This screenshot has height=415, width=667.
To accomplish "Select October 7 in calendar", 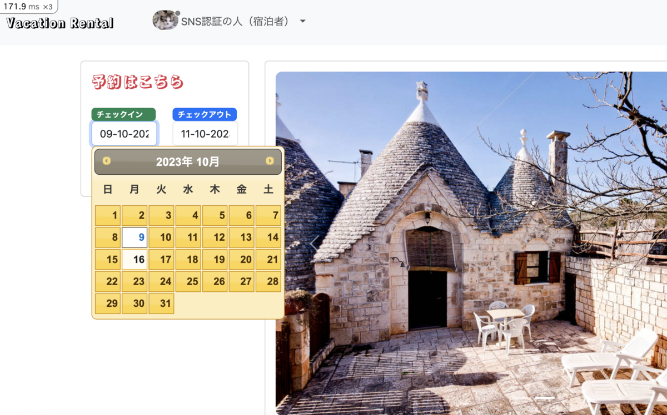I will [268, 215].
